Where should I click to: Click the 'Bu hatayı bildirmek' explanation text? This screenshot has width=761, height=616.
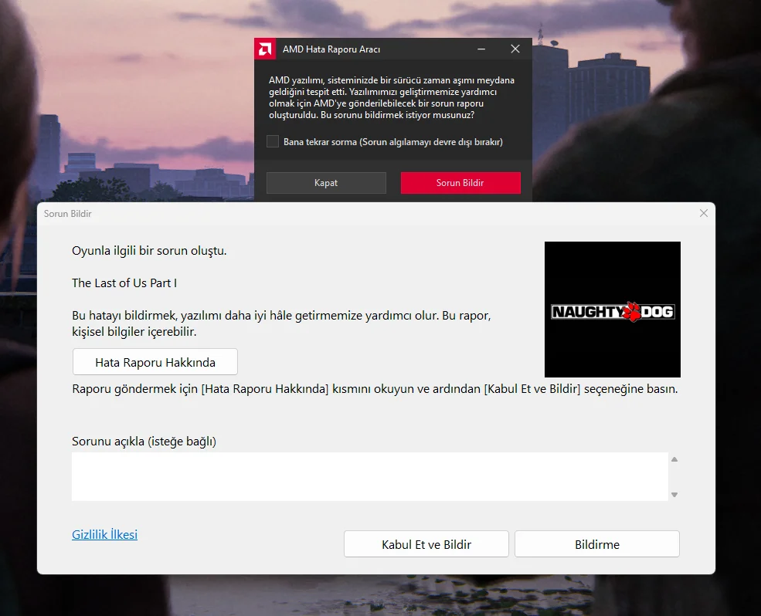pyautogui.click(x=281, y=323)
